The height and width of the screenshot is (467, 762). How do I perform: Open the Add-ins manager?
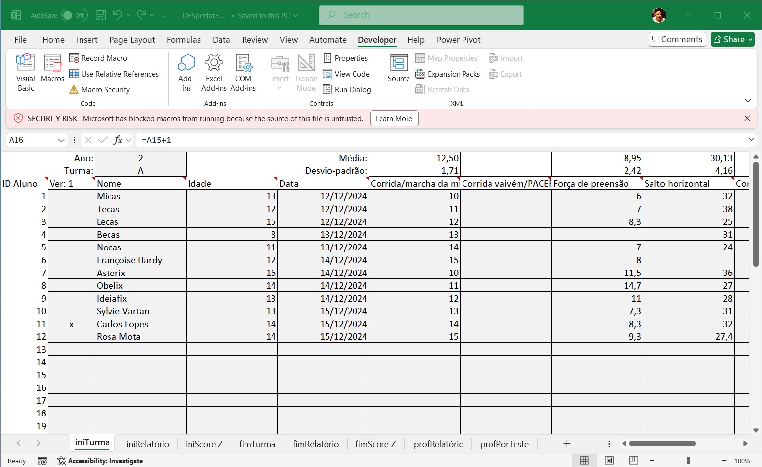click(x=187, y=73)
